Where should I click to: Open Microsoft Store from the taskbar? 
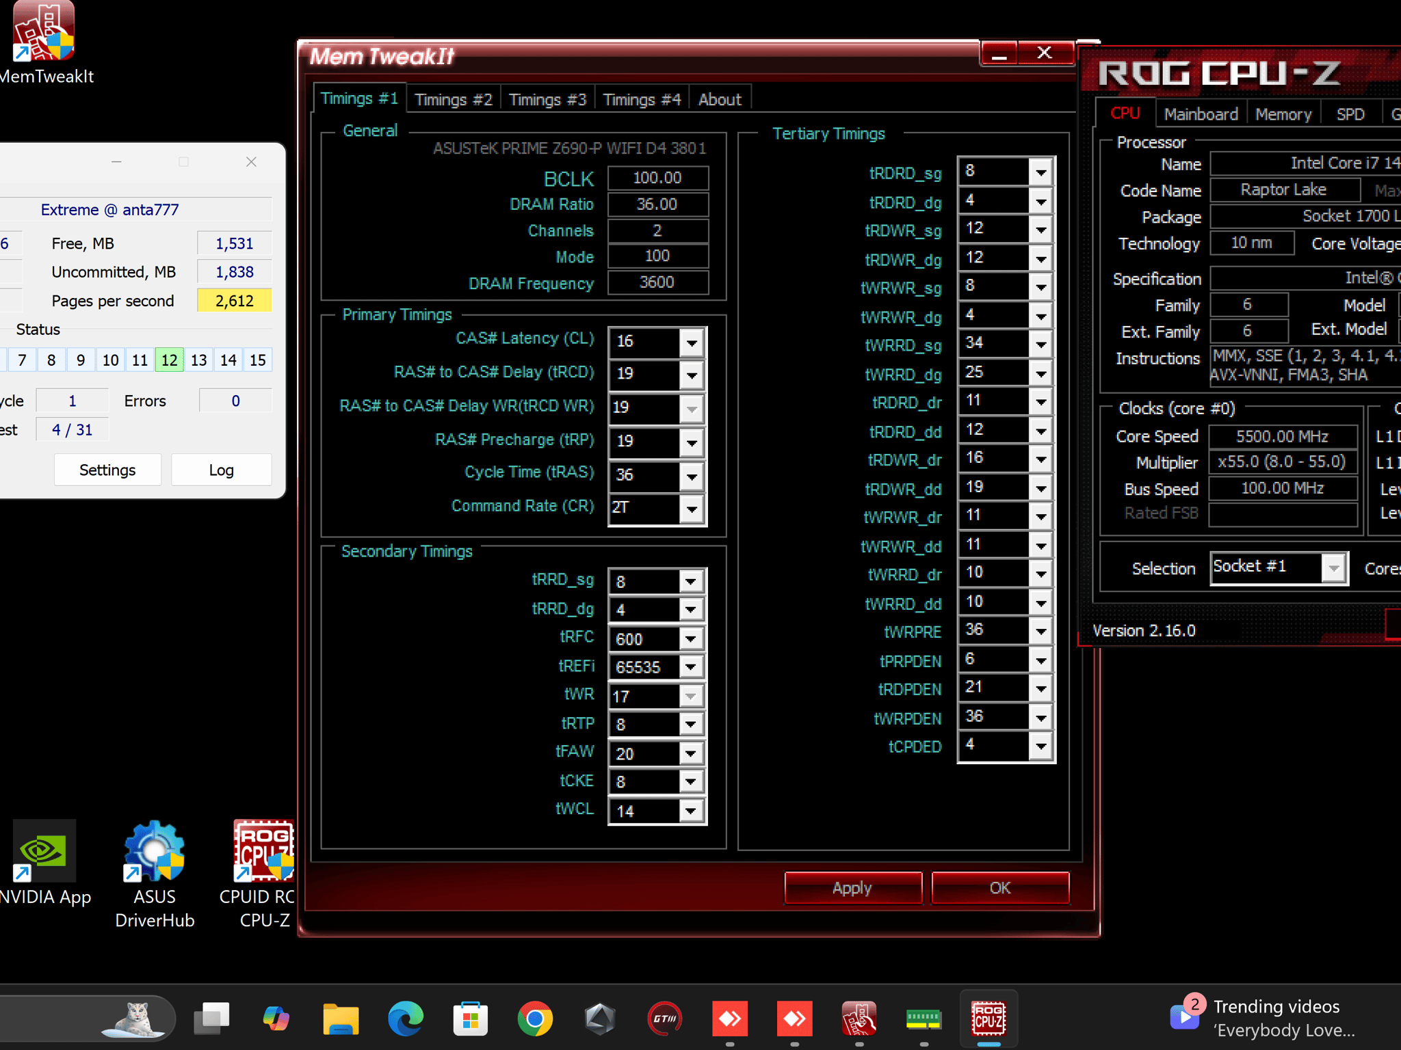click(470, 1019)
